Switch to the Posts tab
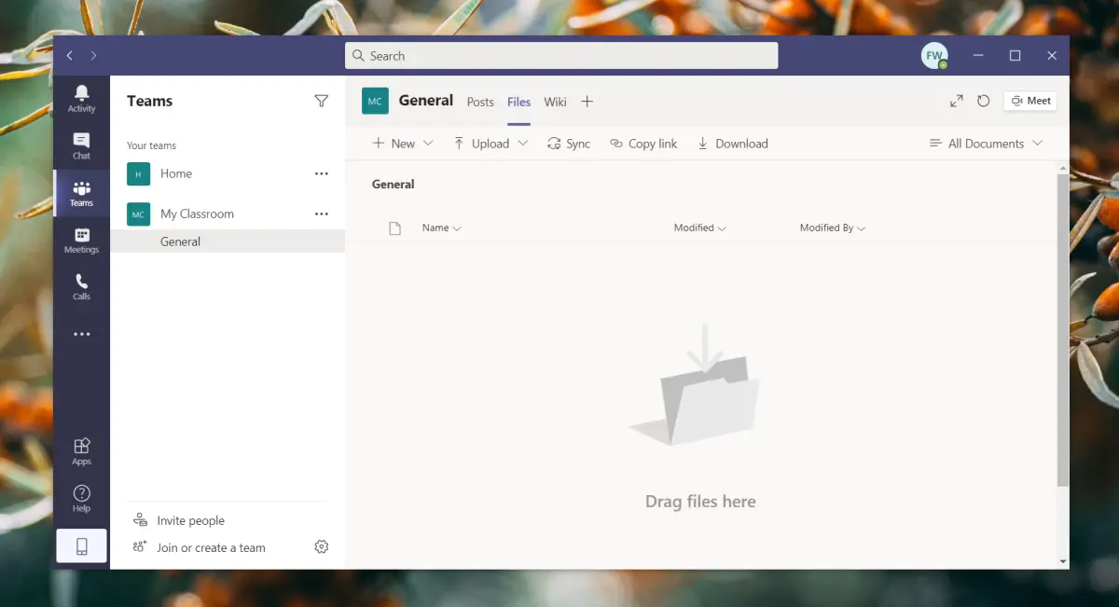 coord(480,102)
